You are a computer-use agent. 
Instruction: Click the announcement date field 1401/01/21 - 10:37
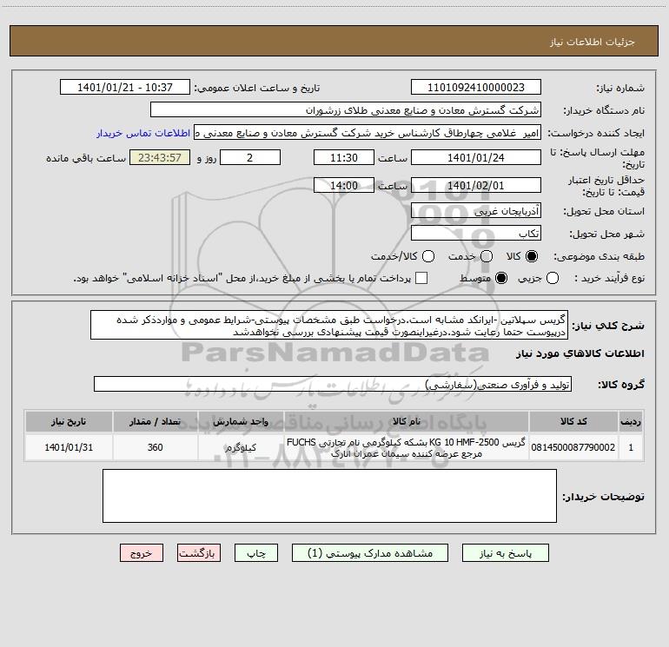[x=125, y=87]
